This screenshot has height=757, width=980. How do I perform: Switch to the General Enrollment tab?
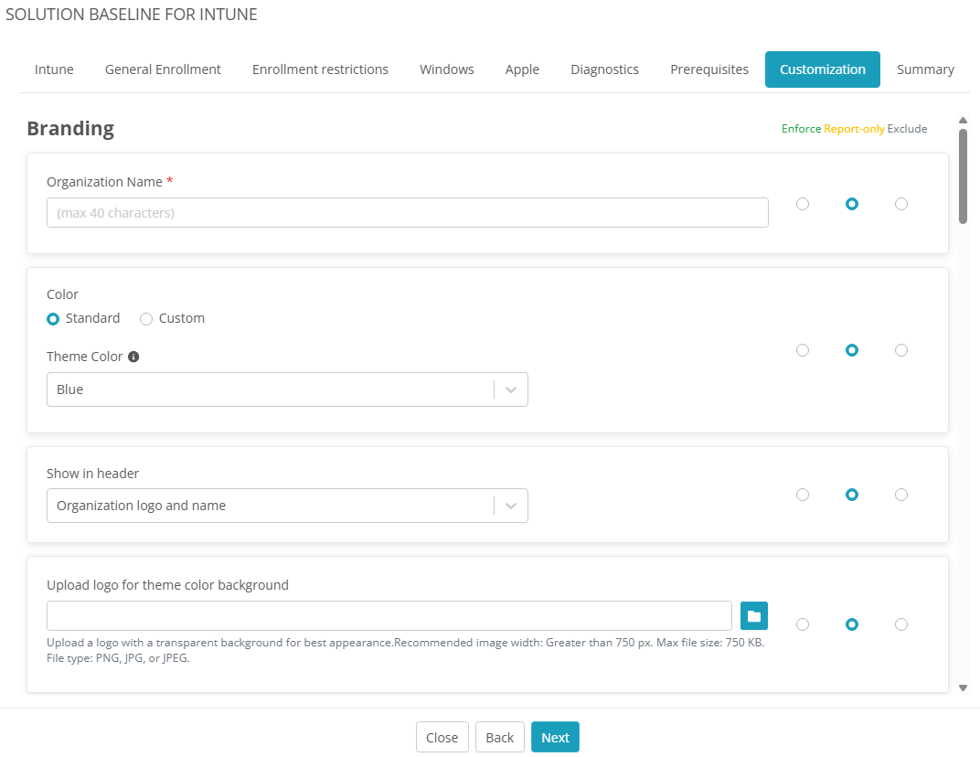163,69
